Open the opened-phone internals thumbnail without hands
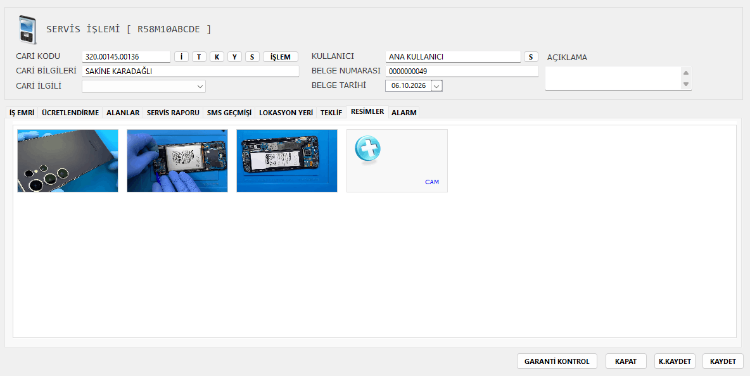The height and width of the screenshot is (376, 750). coord(287,161)
